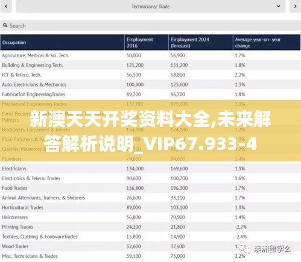Click 70,900 Hairdressers forecast value
The height and width of the screenshot is (262, 301).
pyautogui.click(x=178, y=217)
